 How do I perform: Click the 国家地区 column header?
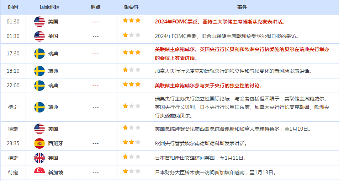(50, 7)
